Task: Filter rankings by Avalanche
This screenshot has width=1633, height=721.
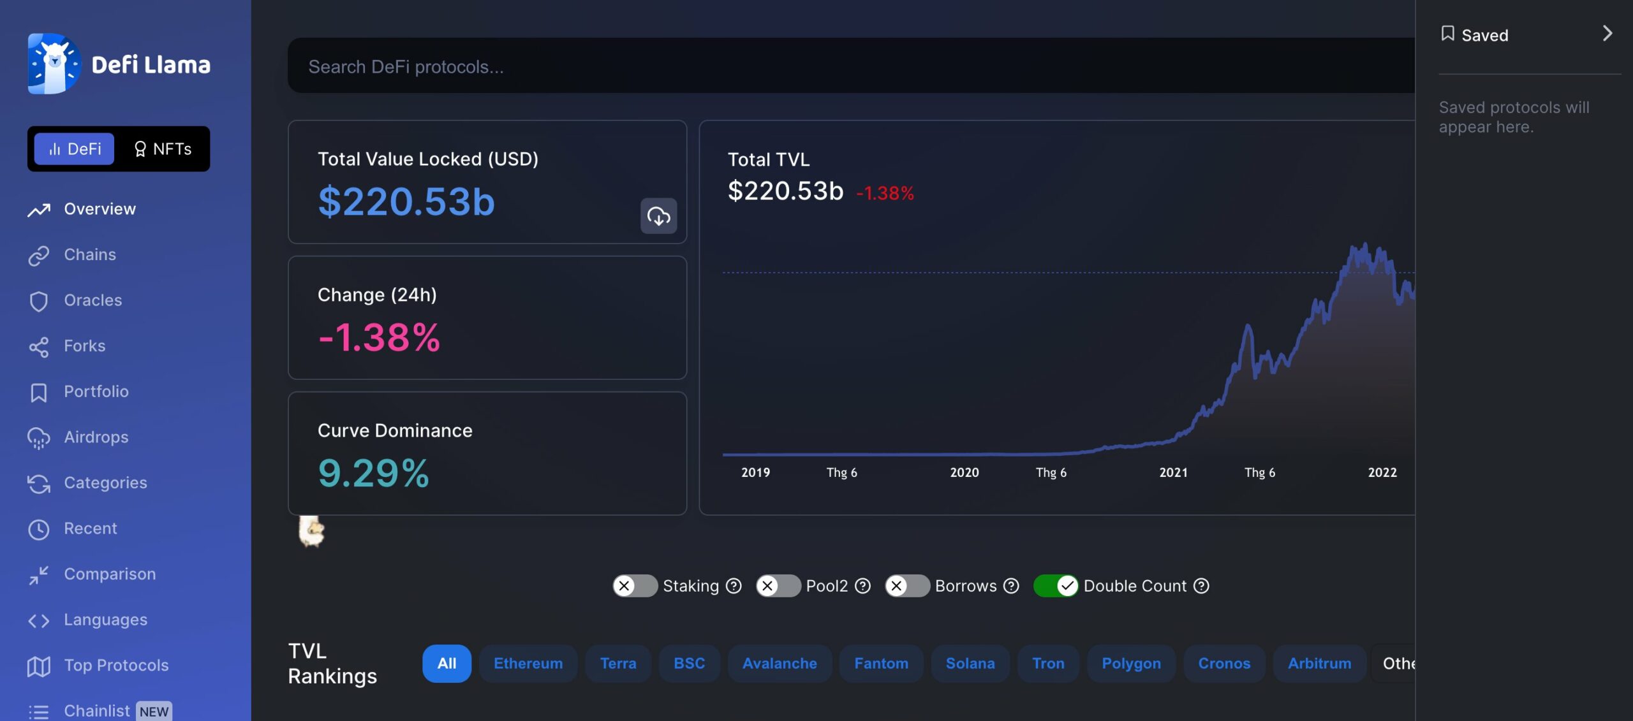Action: click(780, 663)
